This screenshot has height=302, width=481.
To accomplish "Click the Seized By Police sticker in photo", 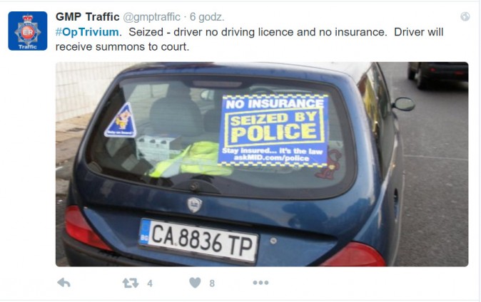I will [x=273, y=130].
